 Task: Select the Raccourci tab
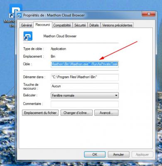[43, 25]
